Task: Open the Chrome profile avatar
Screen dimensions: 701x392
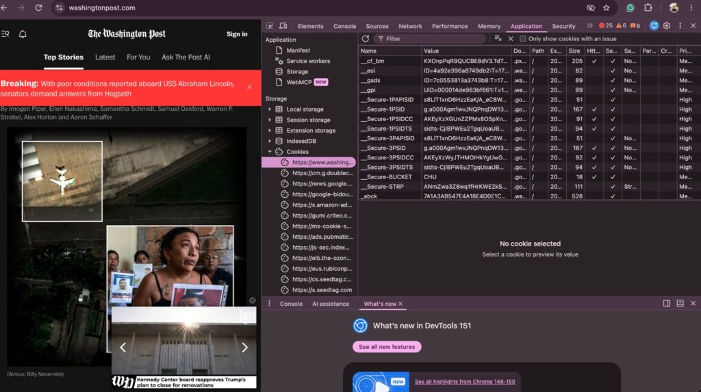Action: (x=674, y=8)
